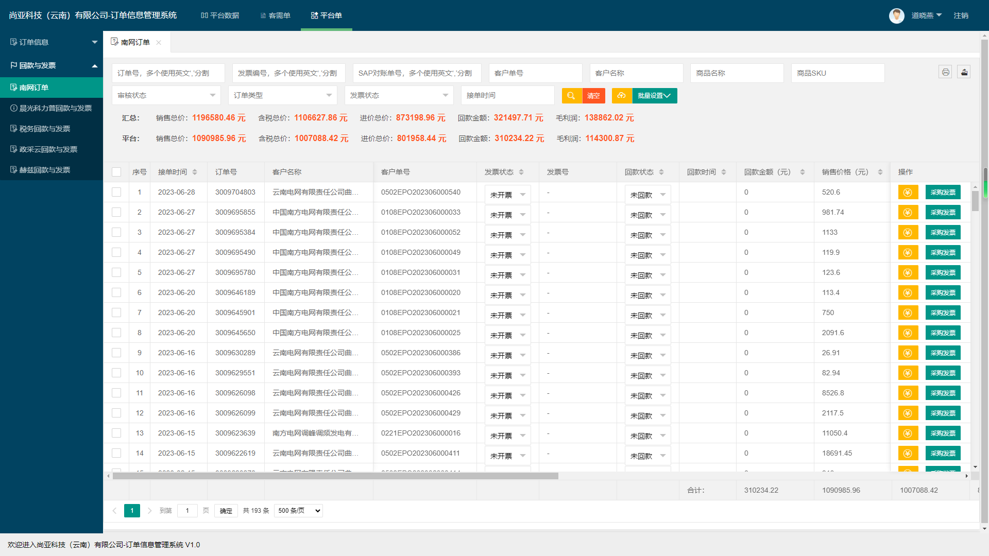The image size is (989, 556).
Task: Click the 清空 clear button
Action: click(x=593, y=96)
